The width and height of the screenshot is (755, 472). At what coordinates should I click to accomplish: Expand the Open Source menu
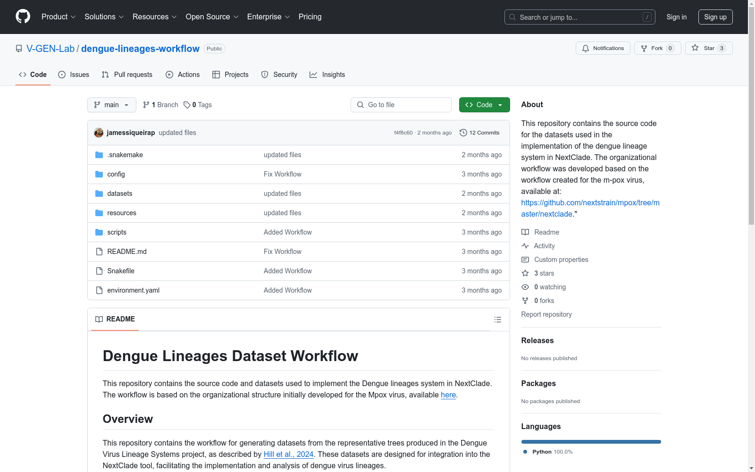pyautogui.click(x=212, y=17)
